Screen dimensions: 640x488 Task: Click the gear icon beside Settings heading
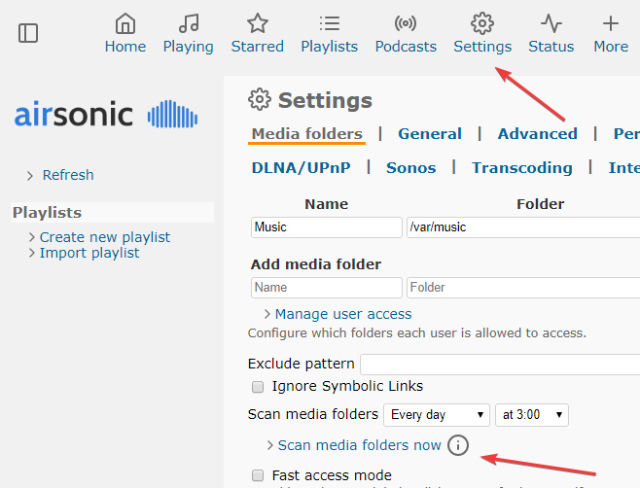pos(260,99)
